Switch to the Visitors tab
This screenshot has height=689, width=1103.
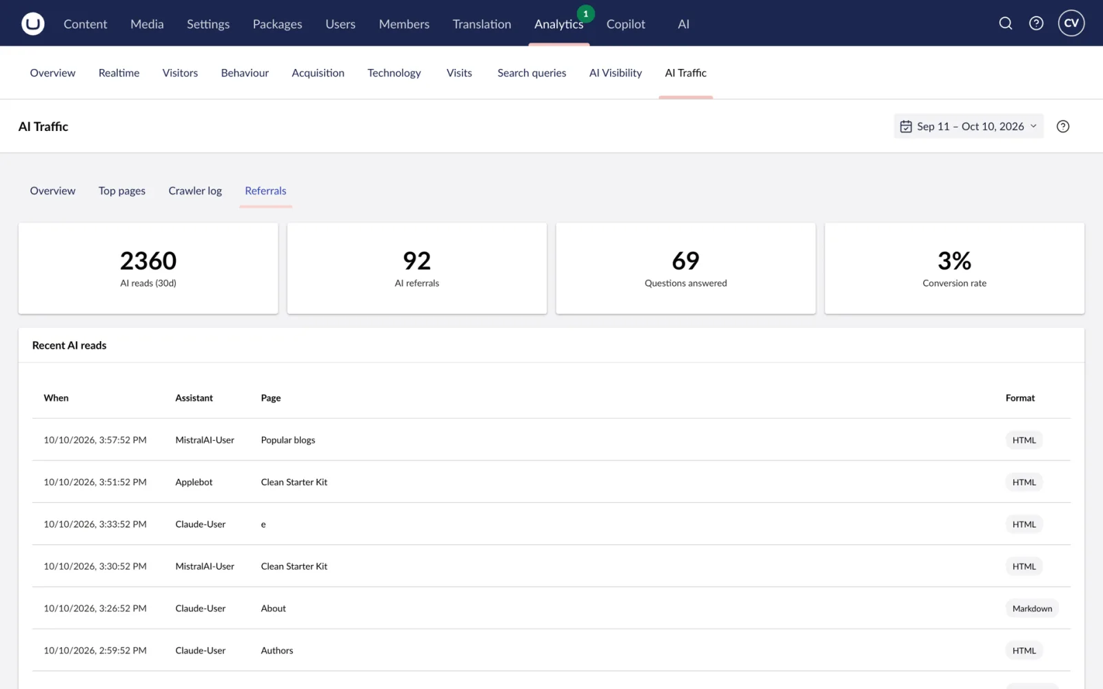180,73
